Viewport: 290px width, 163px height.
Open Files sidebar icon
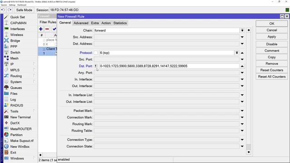pos(6,94)
